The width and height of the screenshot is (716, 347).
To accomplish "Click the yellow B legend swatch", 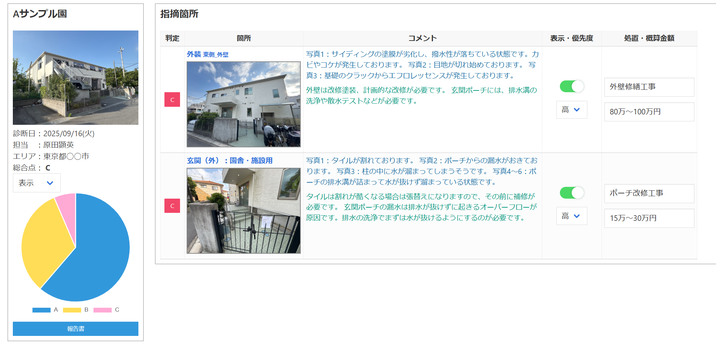I will (x=72, y=310).
